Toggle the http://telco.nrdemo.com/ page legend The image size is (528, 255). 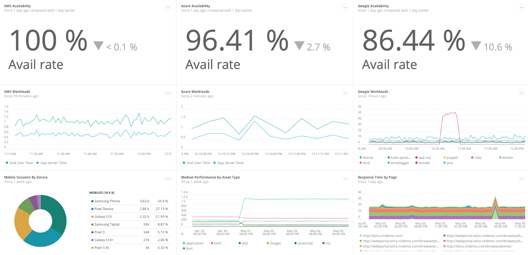tap(381, 236)
